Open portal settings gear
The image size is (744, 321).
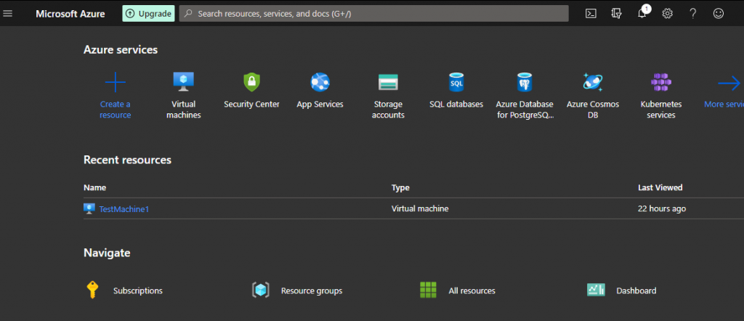[x=667, y=13]
